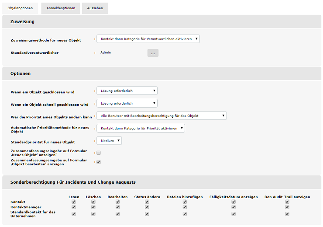Click 'Sonderberechtigung Für Incidents Und Change Requests' header
This screenshot has width=323, height=227.
pyautogui.click(x=73, y=182)
